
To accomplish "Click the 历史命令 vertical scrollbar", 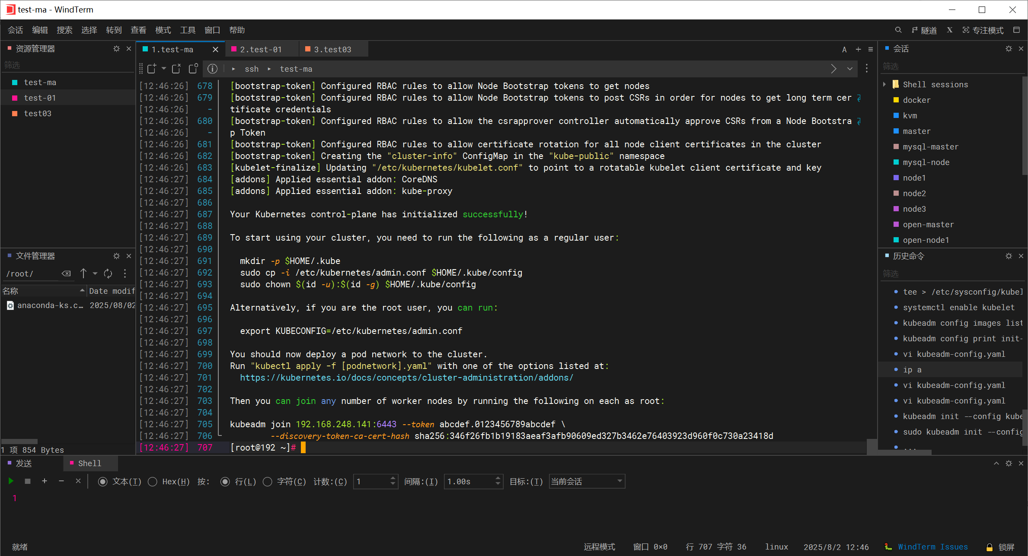I will tap(1024, 428).
